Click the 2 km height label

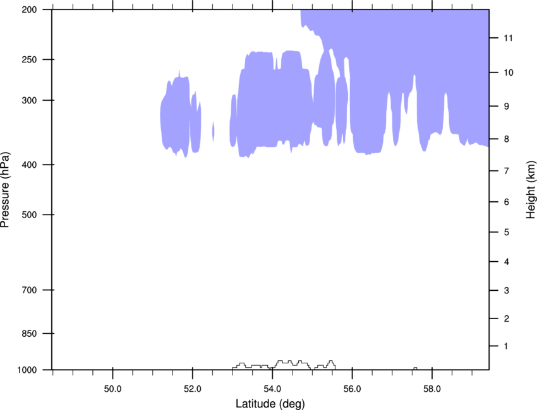pyautogui.click(x=507, y=319)
